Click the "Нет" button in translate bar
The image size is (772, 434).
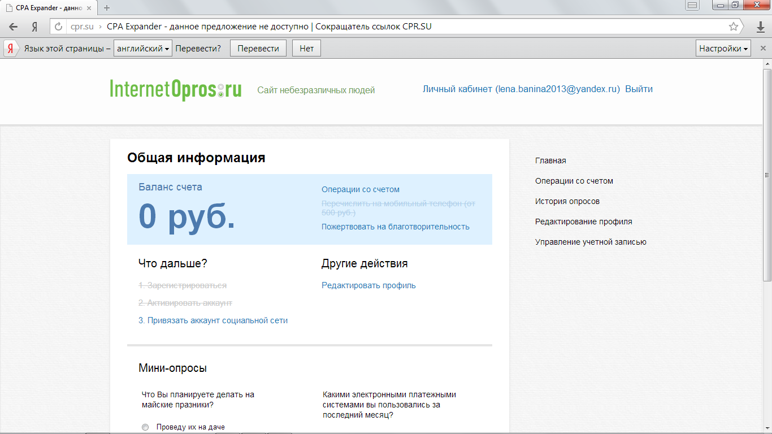[306, 49]
